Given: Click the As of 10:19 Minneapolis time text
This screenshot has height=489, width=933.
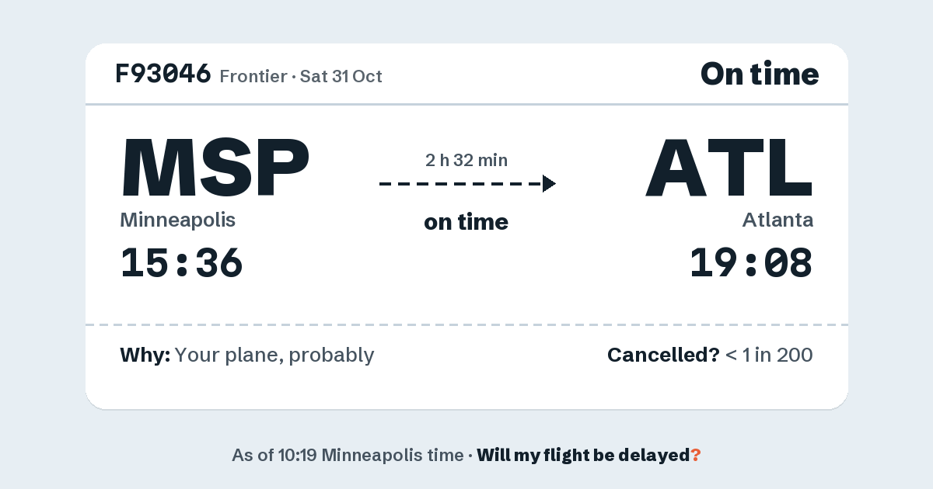Looking at the screenshot, I should coord(348,455).
